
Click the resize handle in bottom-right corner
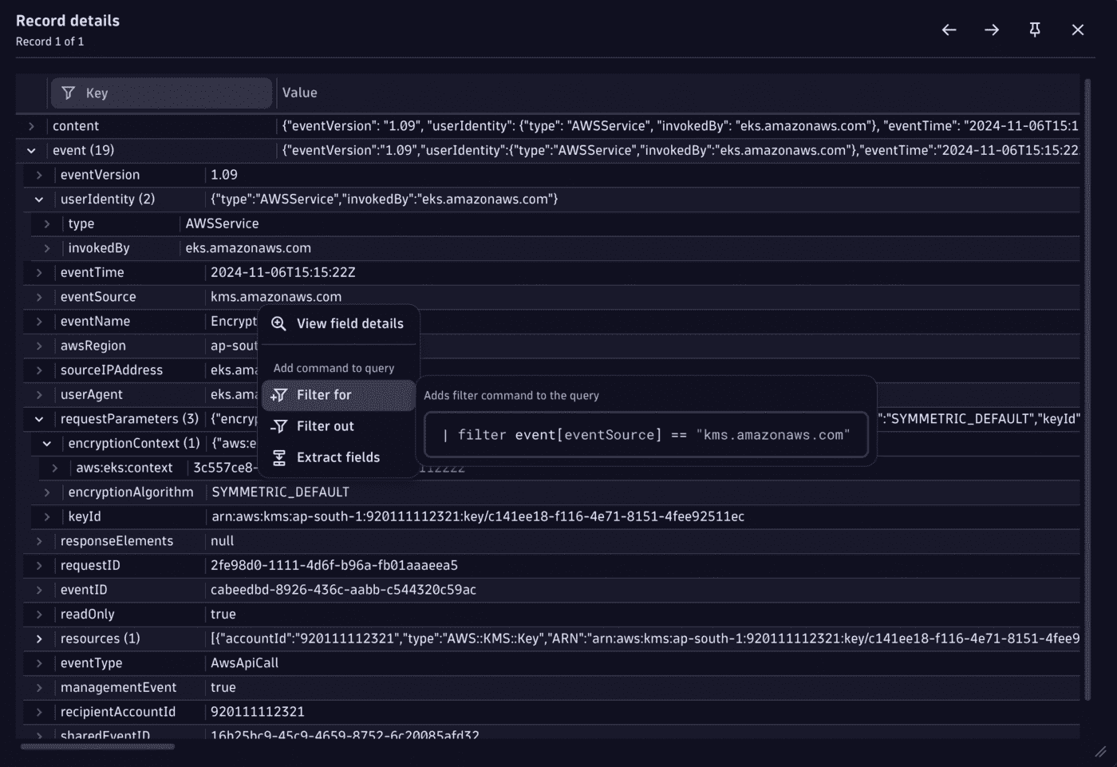(1100, 751)
